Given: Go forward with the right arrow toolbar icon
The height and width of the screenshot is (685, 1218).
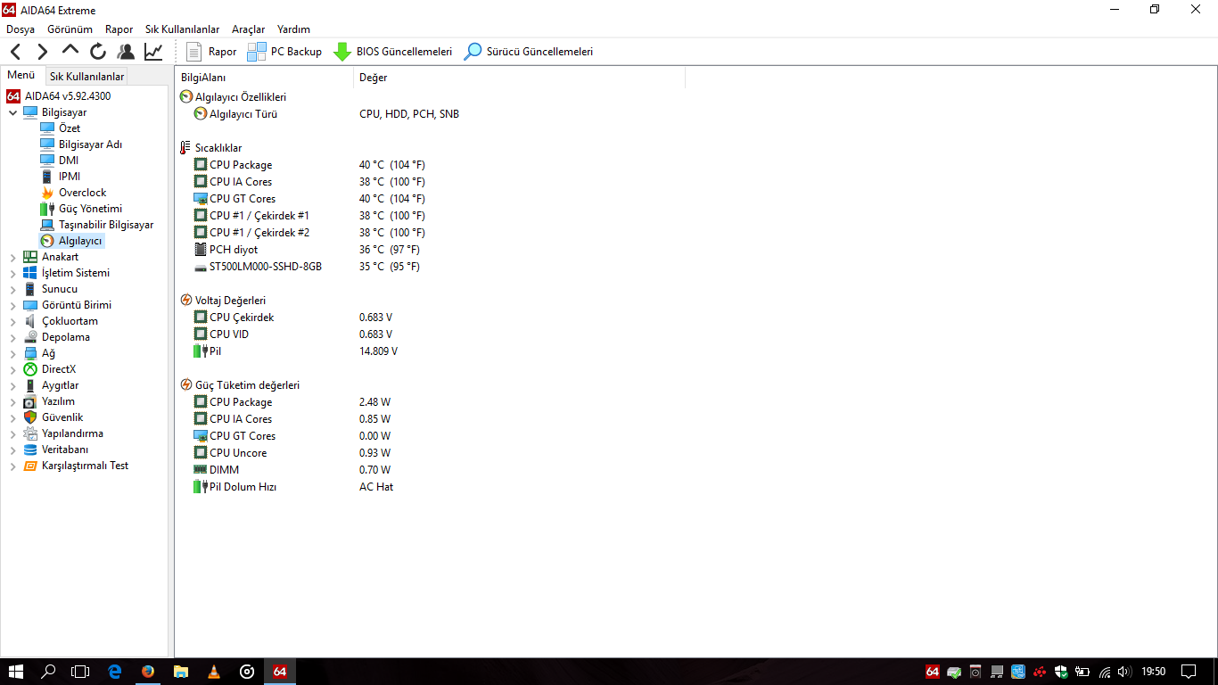Looking at the screenshot, I should click(42, 52).
